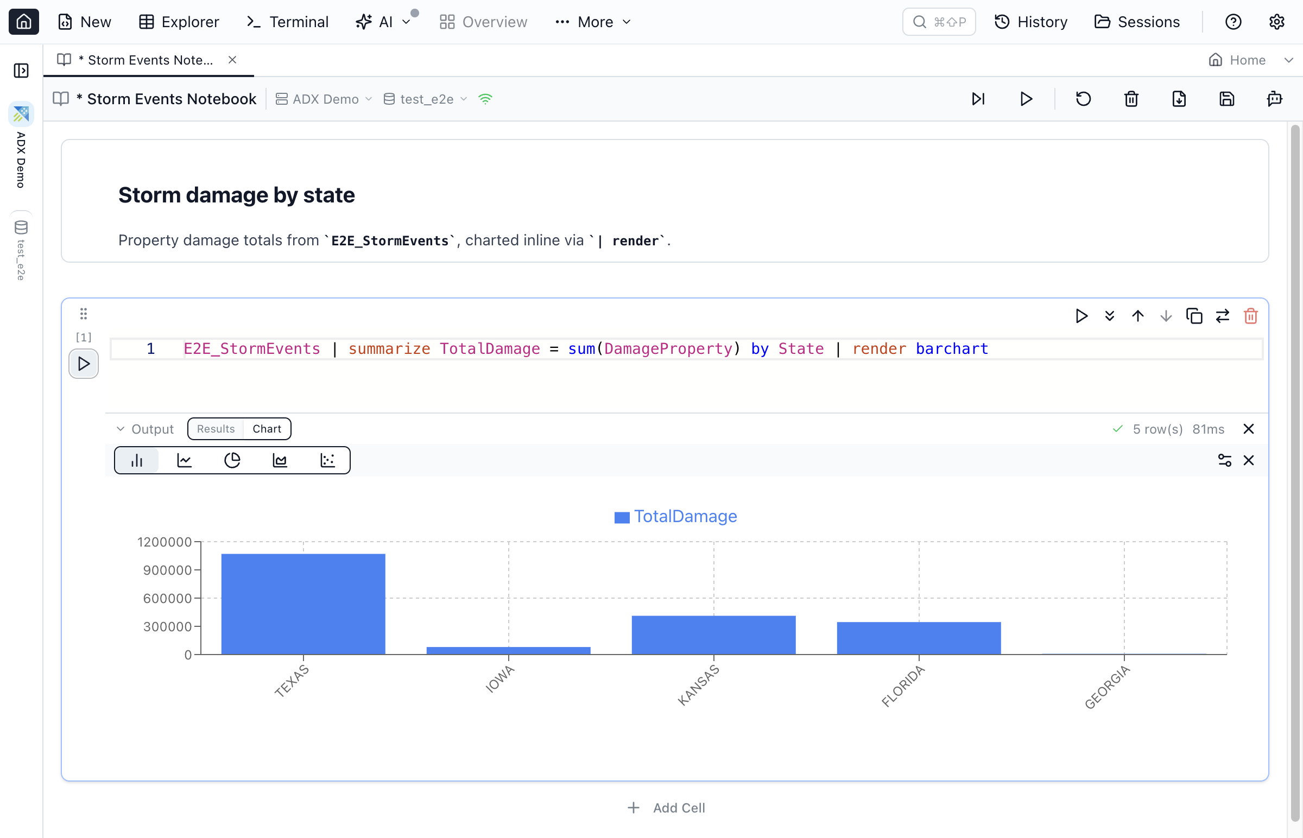
Task: Select the test_e2e database in sidebar
Action: (21, 249)
